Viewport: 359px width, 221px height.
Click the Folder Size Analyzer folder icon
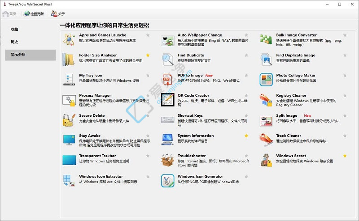(x=69, y=59)
